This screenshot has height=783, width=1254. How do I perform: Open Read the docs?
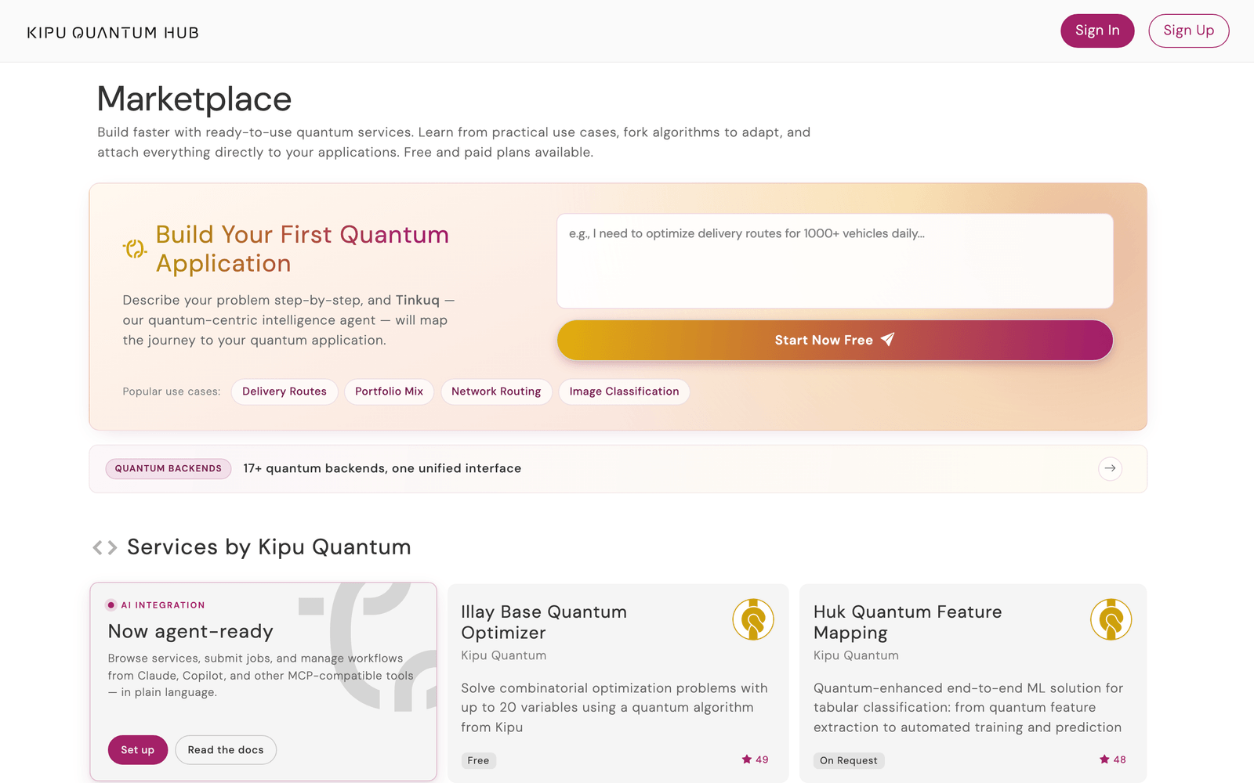point(226,750)
